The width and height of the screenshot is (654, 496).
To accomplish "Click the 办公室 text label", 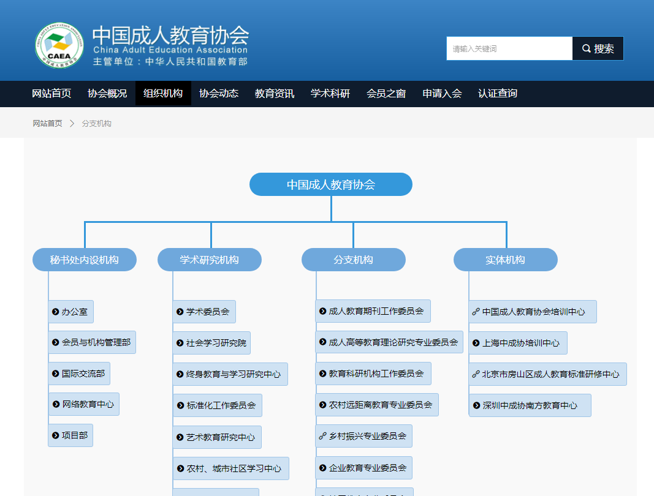I will [75, 312].
